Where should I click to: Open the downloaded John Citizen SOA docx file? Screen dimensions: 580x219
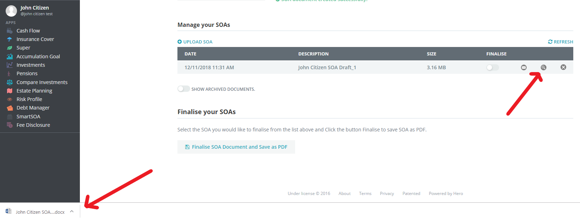(x=35, y=212)
